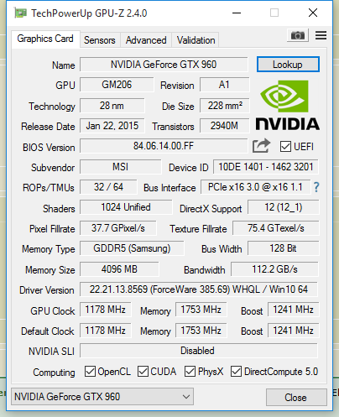Click the Driver Version text field

pos(199,289)
